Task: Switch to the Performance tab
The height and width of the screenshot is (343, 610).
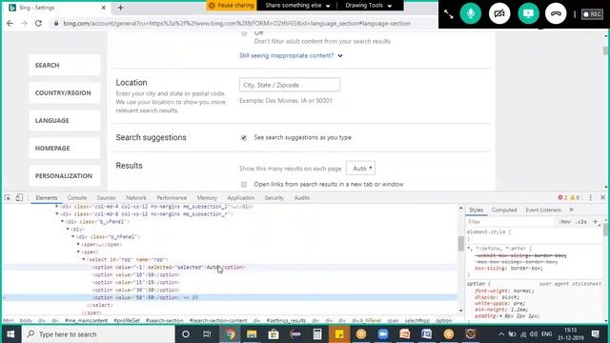Action: pyautogui.click(x=172, y=197)
